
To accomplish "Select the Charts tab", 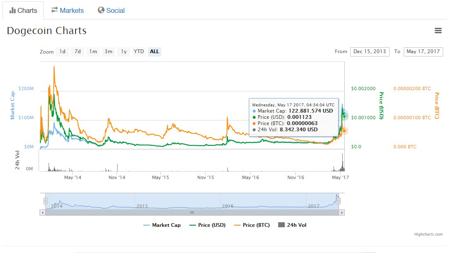I will coord(23,11).
